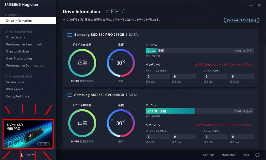This screenshot has width=266, height=160.
Task: Open Help in the footer
Action: pyautogui.click(x=246, y=155)
